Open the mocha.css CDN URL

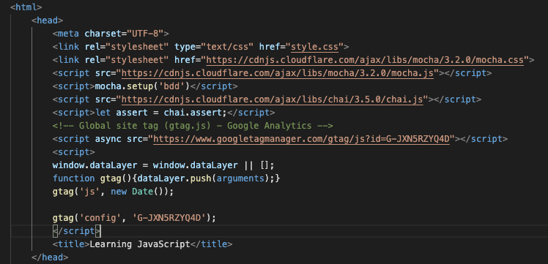coord(365,60)
